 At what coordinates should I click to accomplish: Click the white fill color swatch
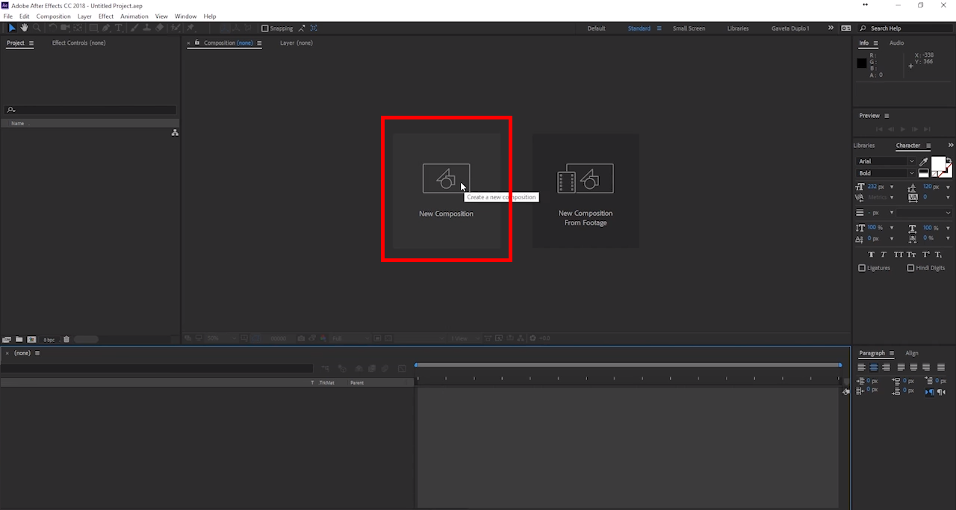tap(938, 164)
